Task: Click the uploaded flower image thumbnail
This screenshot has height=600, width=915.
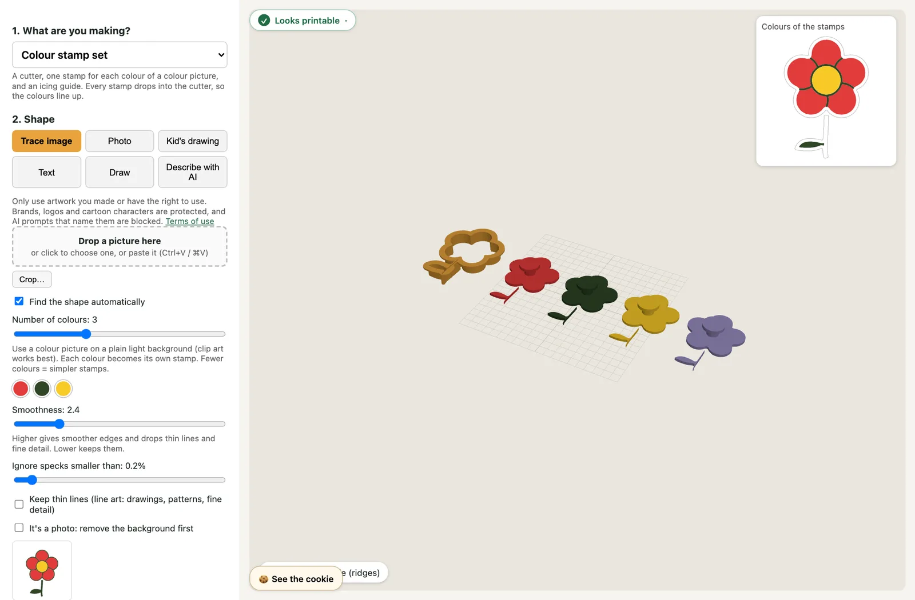Action: point(42,571)
